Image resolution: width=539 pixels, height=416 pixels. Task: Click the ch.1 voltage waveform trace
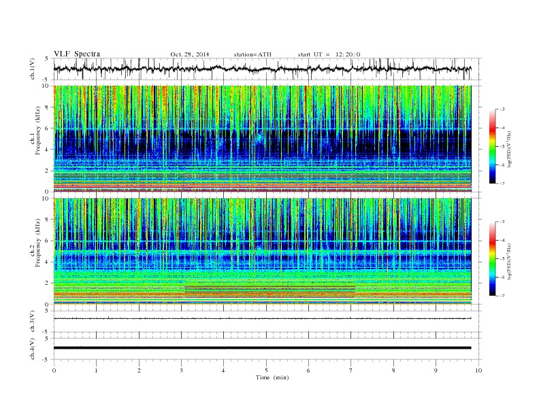(262, 69)
